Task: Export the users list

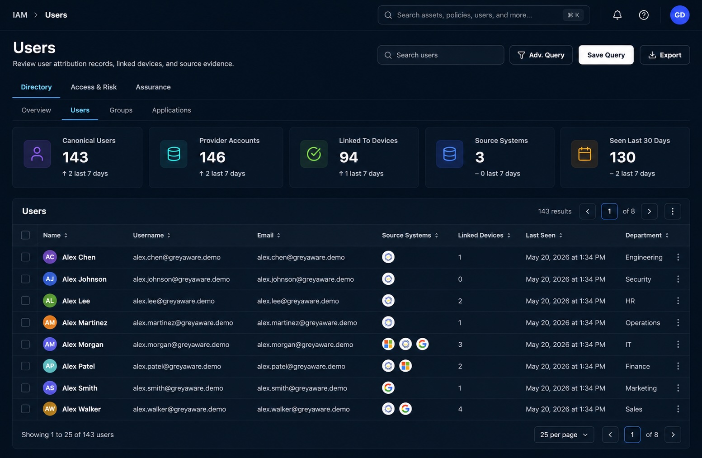Action: coord(664,55)
